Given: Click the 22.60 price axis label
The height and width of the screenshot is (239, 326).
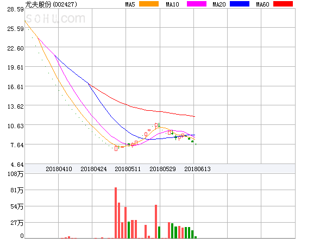Looking at the screenshot, I should point(15,48).
